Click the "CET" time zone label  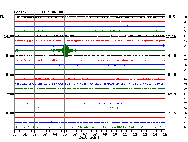click(3, 16)
